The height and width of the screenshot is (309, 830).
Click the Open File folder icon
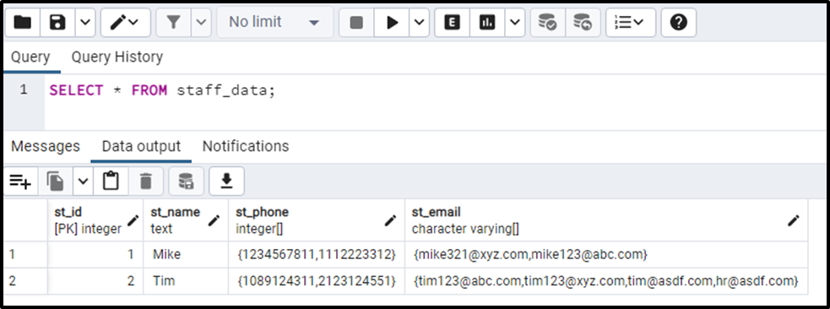[23, 22]
